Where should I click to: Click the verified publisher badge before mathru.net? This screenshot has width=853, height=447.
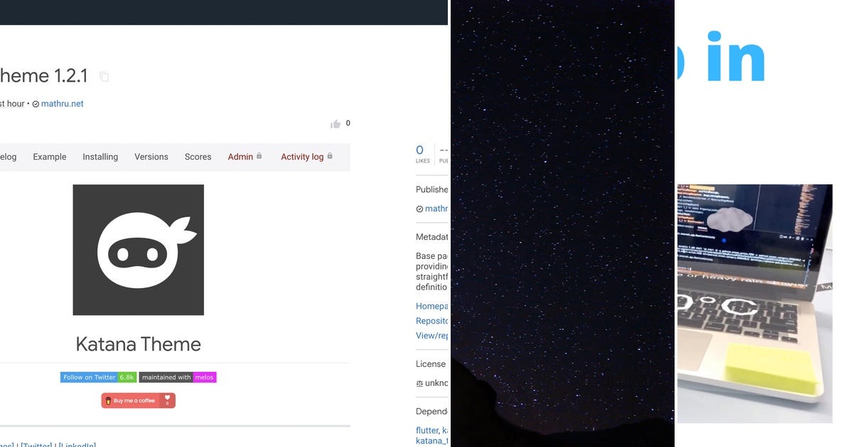(36, 104)
